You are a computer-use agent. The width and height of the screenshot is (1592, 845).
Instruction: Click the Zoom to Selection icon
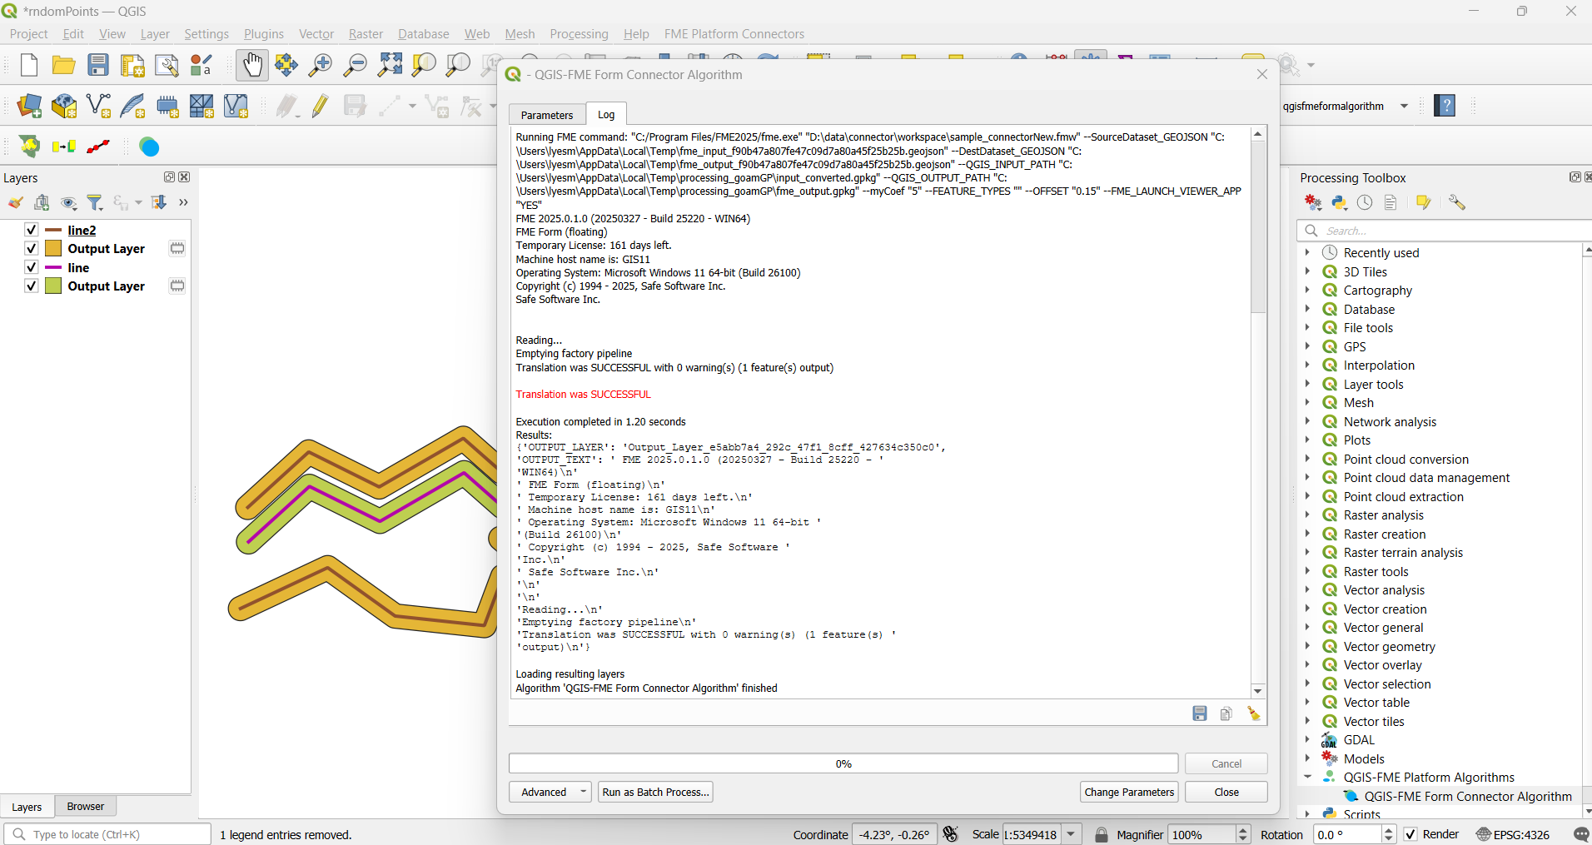(424, 65)
